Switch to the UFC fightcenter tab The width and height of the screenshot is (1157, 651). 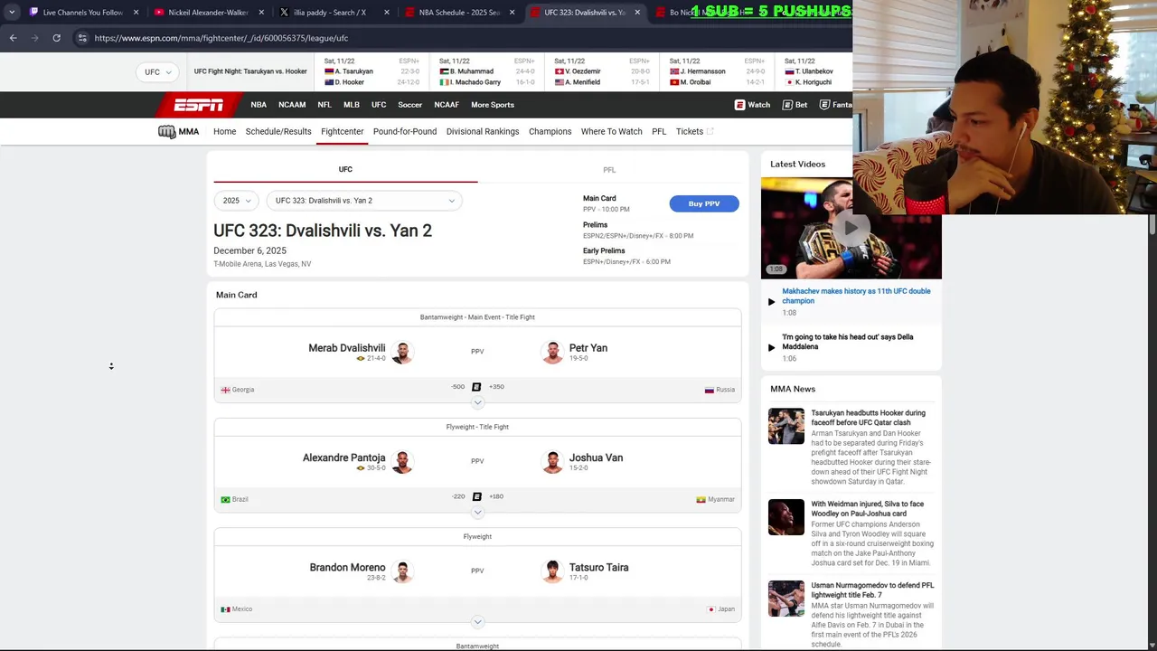(x=345, y=169)
